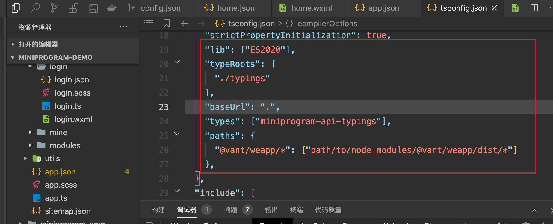Expand the 打开的编辑器 section
Viewport: 553px width, 224px height.
tap(72, 44)
